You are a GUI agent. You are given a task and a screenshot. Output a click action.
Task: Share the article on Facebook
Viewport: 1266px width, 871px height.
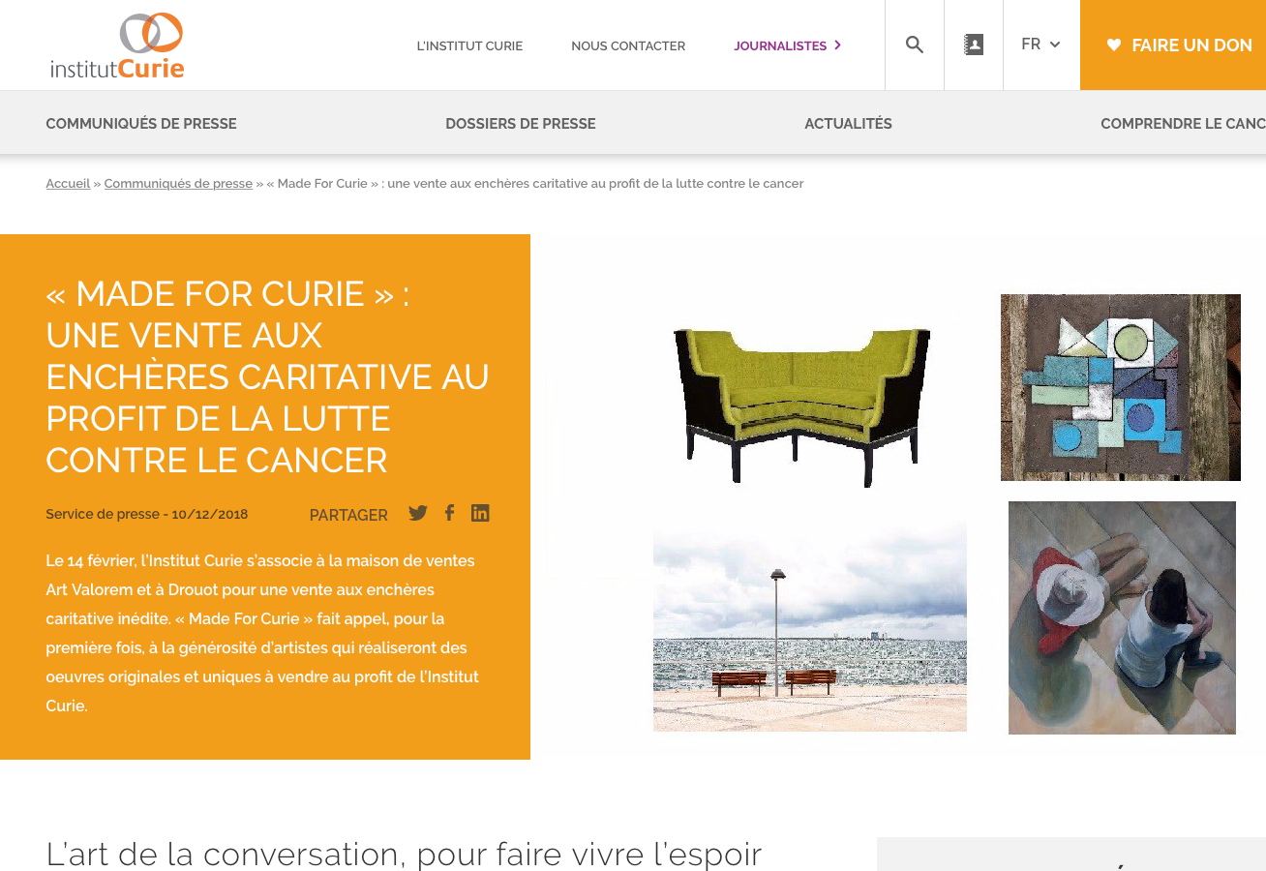click(x=449, y=513)
